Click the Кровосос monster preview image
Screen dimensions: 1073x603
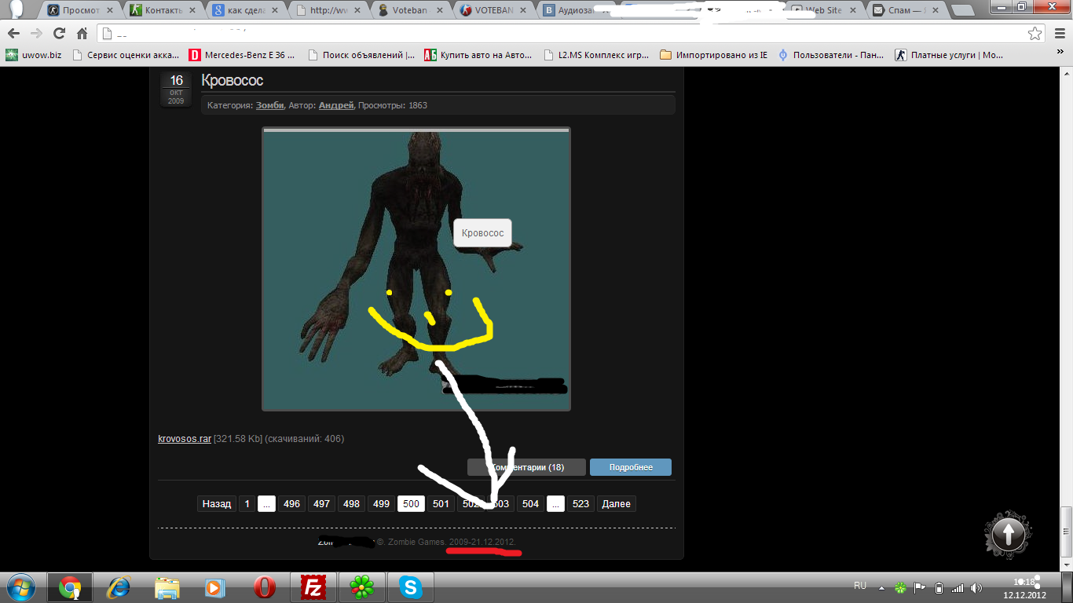click(416, 269)
